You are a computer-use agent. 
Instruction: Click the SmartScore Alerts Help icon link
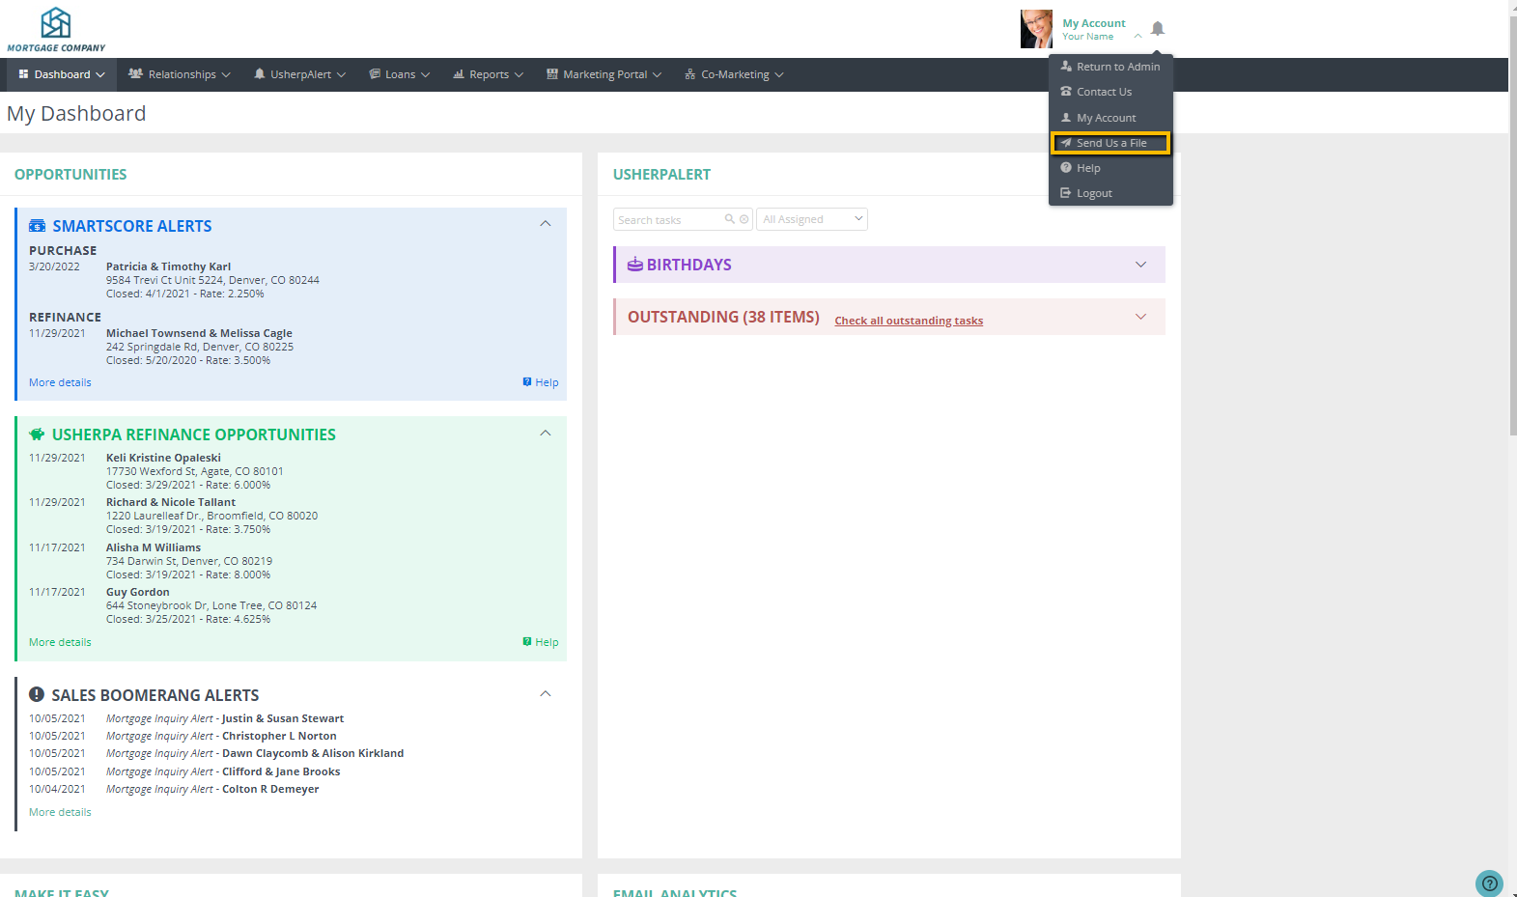click(541, 382)
